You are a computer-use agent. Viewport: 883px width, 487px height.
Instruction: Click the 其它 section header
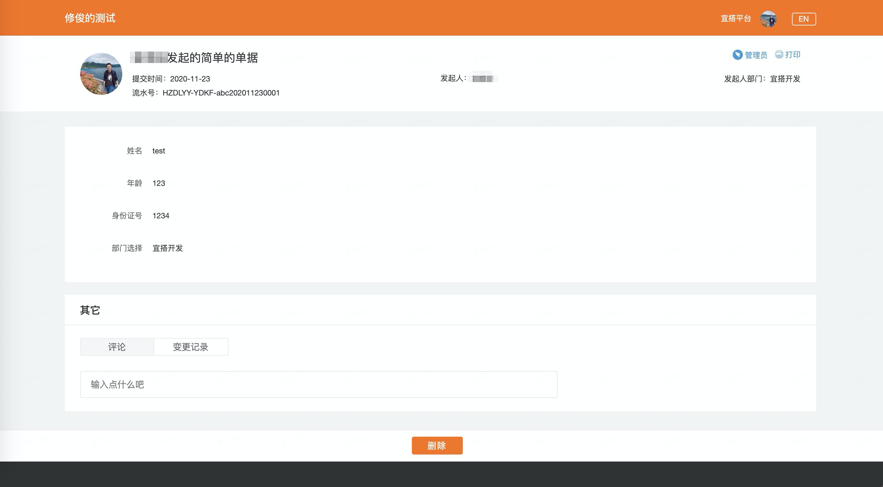tap(90, 310)
